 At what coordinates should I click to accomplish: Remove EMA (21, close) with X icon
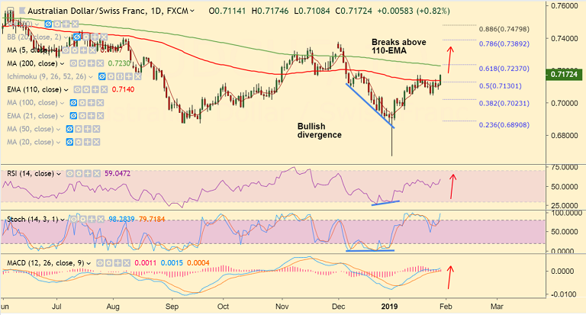pyautogui.click(x=100, y=116)
